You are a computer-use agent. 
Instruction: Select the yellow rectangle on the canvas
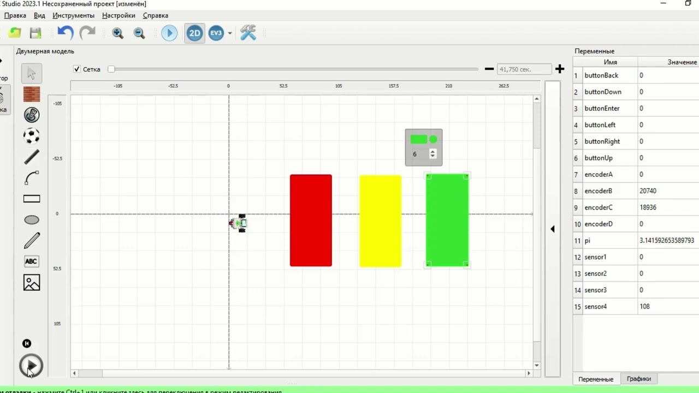[x=380, y=221]
